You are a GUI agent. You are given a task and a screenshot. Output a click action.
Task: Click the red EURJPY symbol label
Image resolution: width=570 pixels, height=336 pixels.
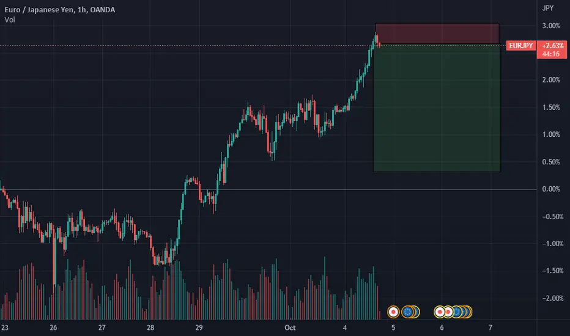click(521, 46)
